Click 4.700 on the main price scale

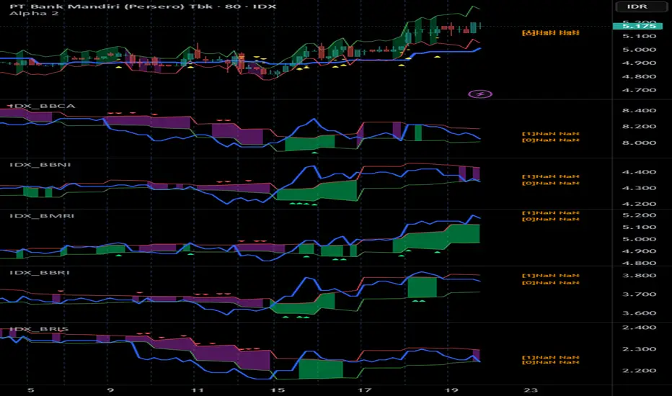tap(639, 90)
